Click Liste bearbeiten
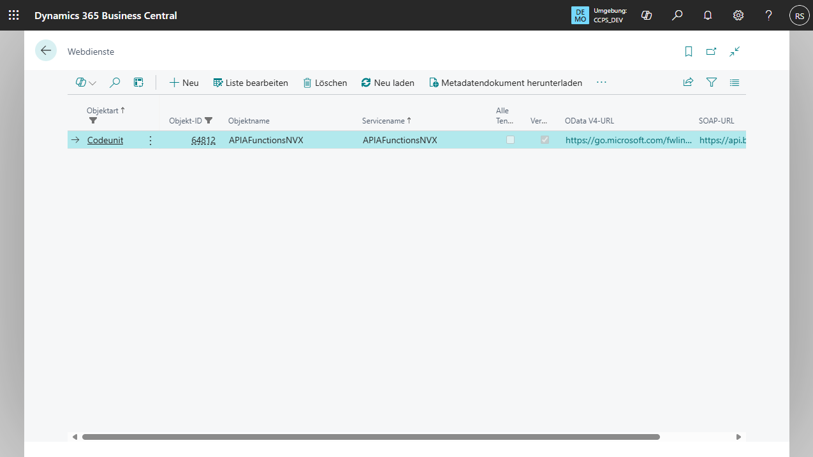The width and height of the screenshot is (813, 457). 251,83
